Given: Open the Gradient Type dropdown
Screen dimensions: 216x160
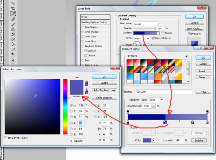Looking at the screenshot, I should coord(157,100).
